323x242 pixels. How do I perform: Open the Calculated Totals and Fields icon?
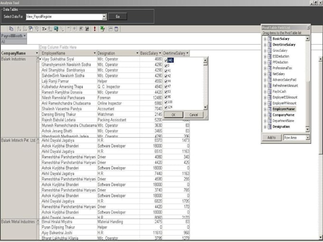click(56, 29)
